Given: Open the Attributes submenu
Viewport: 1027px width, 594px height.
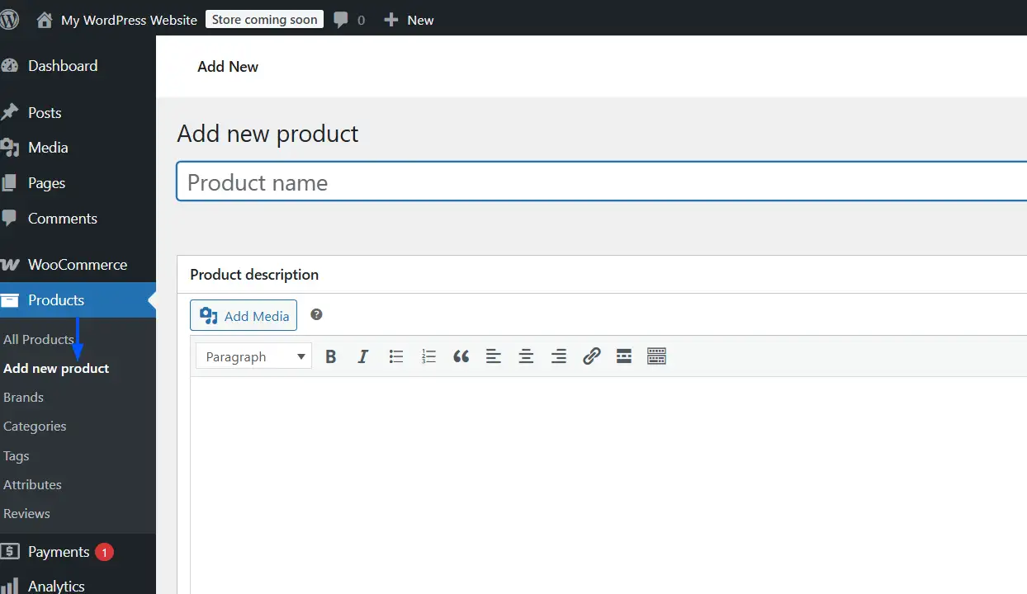Looking at the screenshot, I should click(32, 484).
